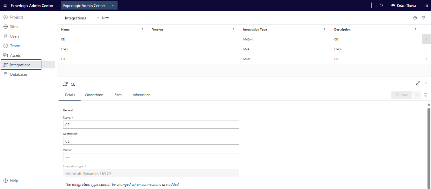Switch to the Details tab
Screen dimensions: 431x189
tap(70, 95)
